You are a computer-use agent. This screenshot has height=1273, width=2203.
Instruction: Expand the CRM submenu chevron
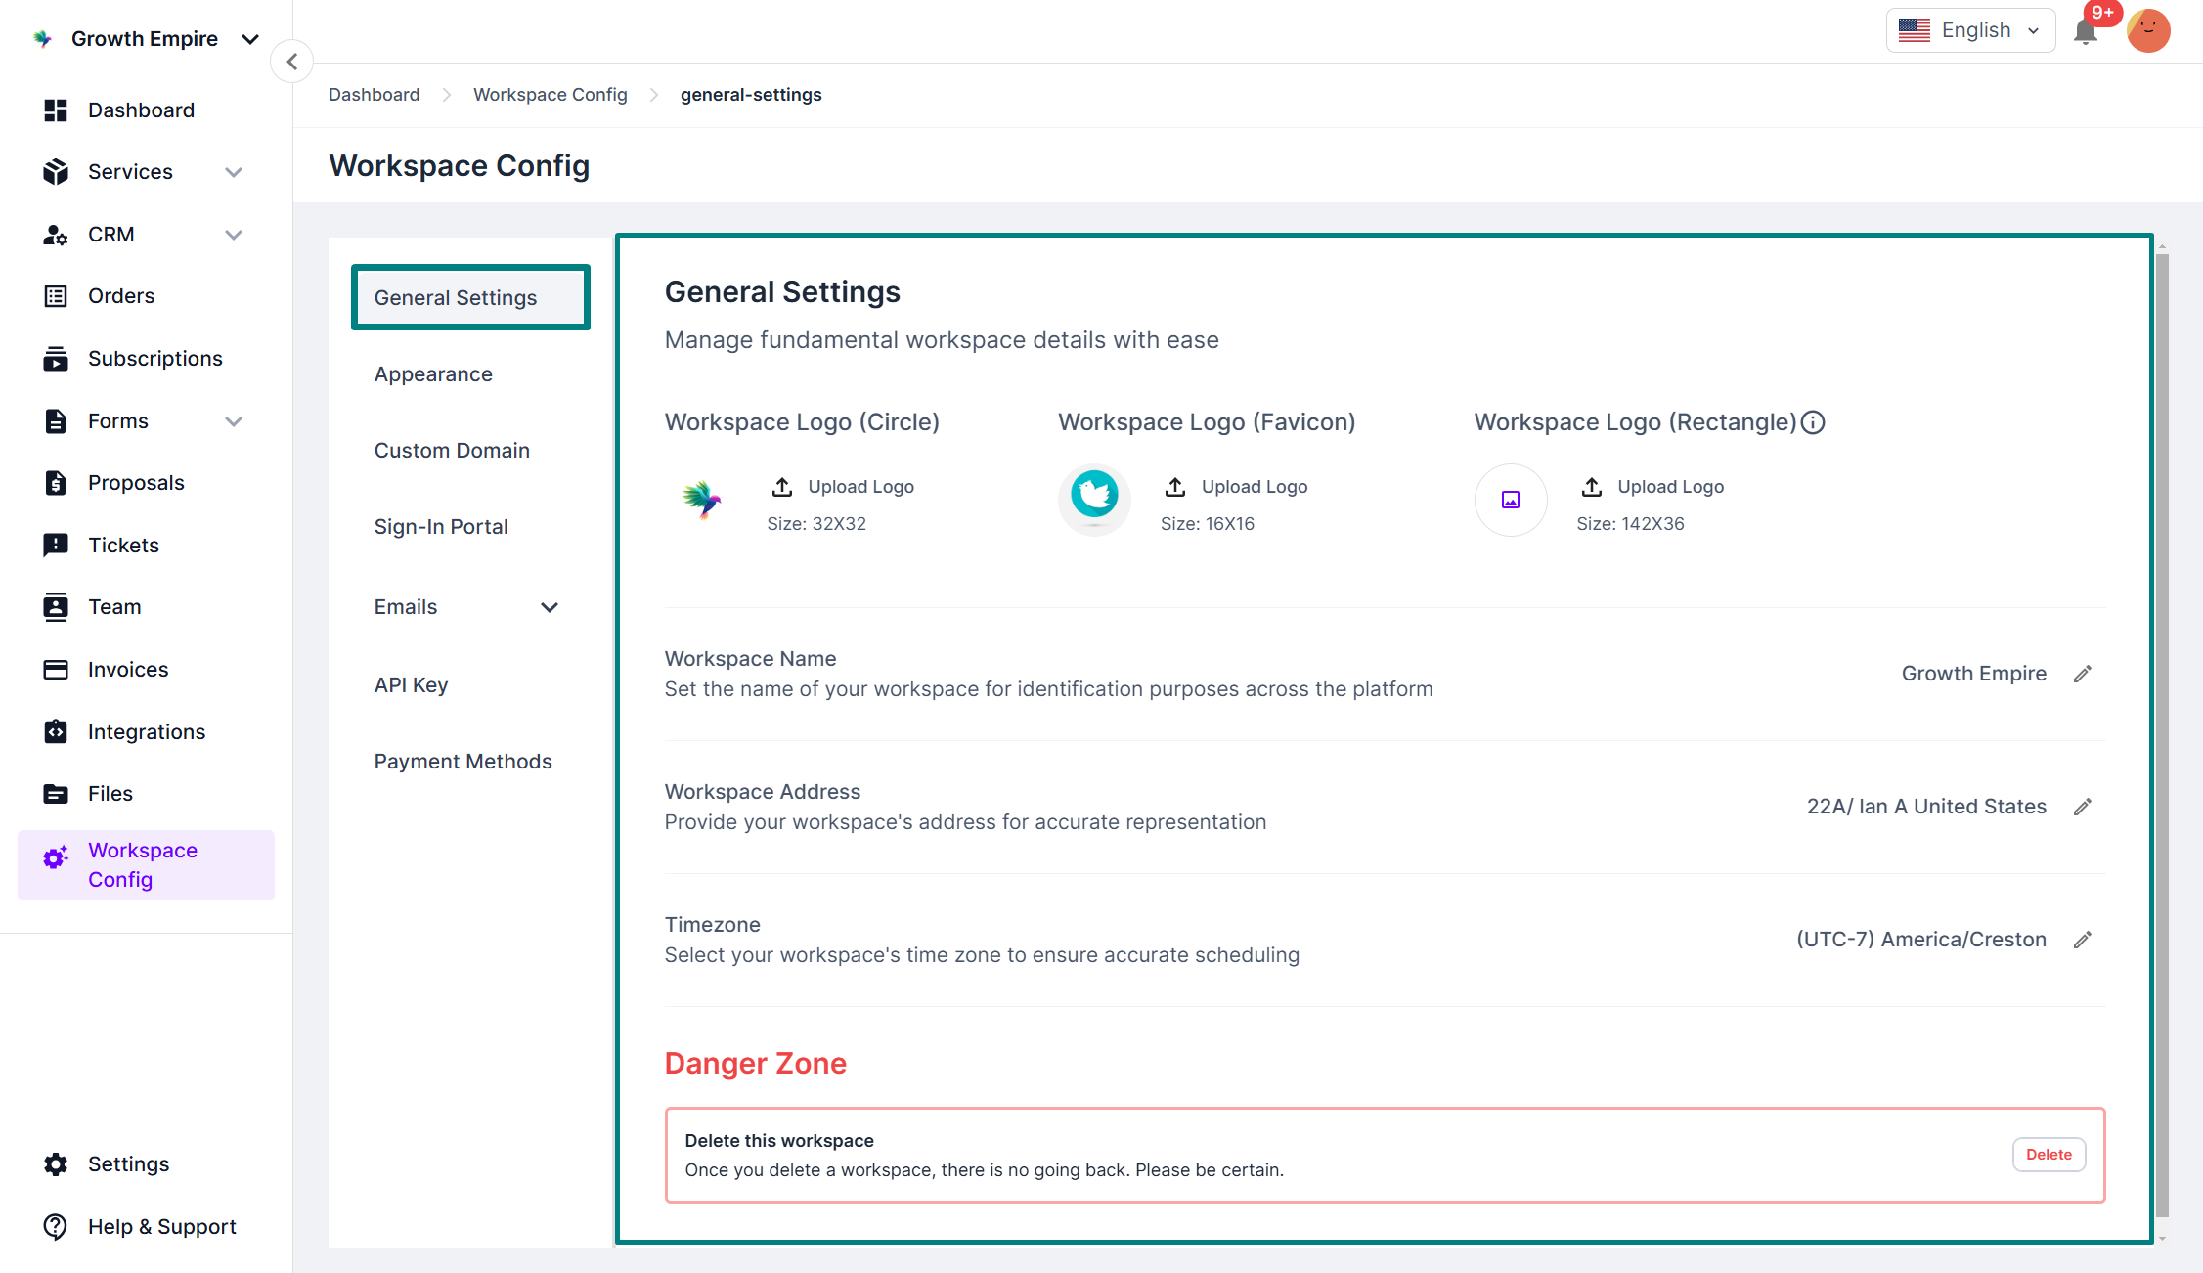(x=233, y=235)
